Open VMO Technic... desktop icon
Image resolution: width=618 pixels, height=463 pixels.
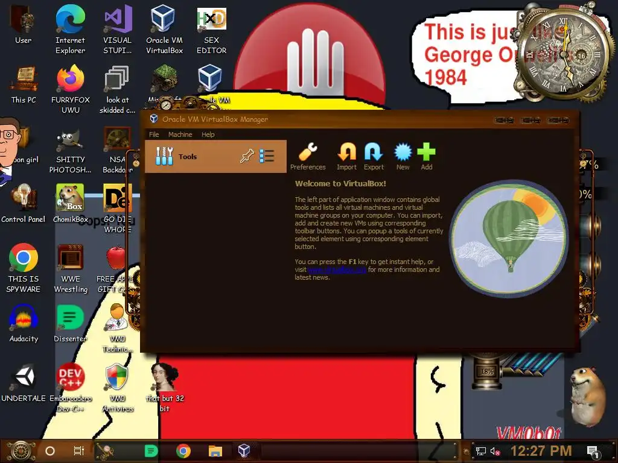coord(117,327)
